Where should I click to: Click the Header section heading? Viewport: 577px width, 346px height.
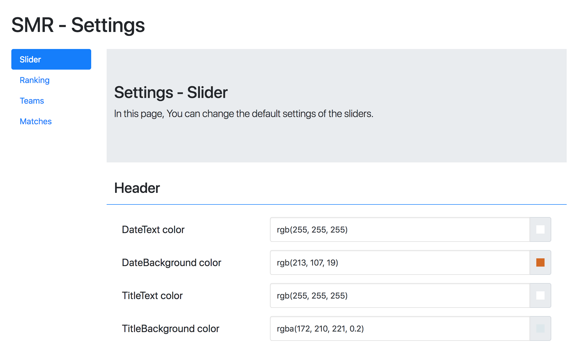coord(137,188)
